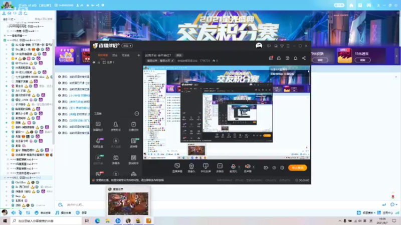
Task: Claim the 15 yuan reward button
Action: [x=362, y=60]
